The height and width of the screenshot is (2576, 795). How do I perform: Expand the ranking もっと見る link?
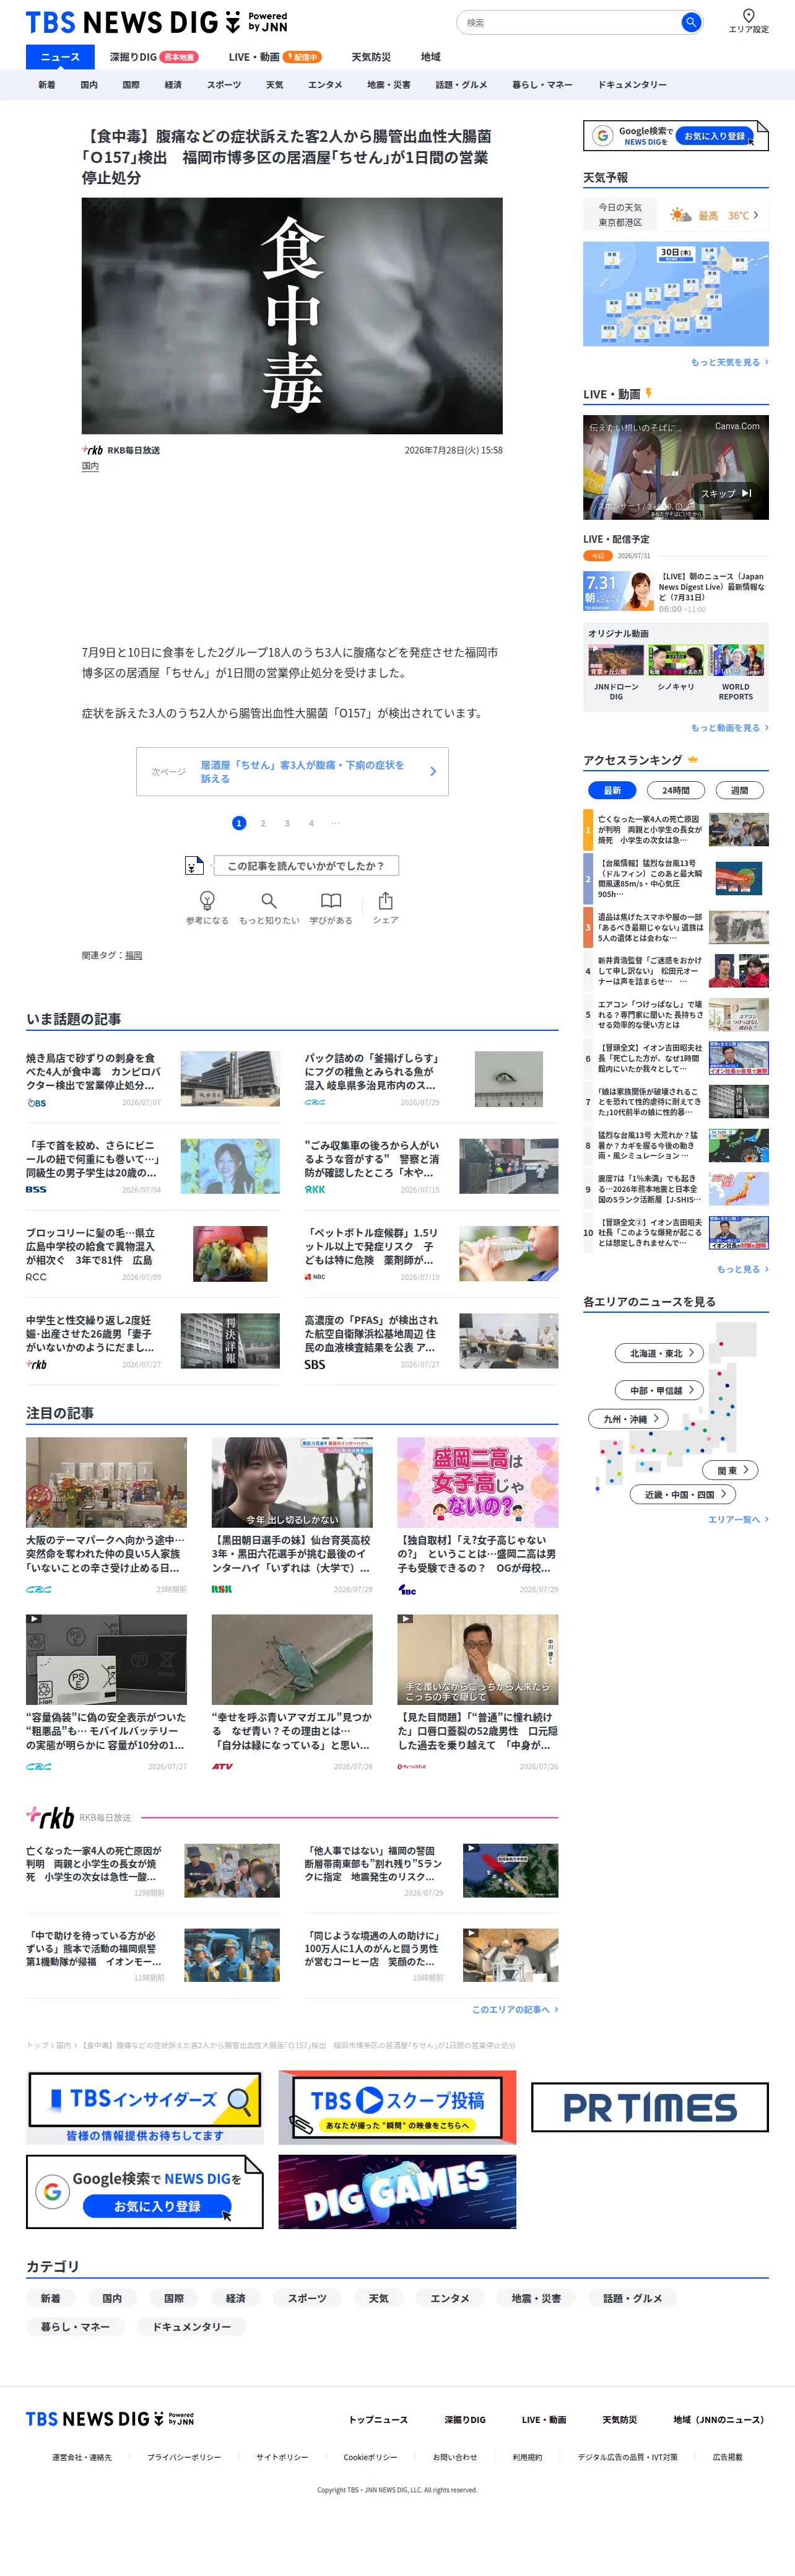(742, 1269)
